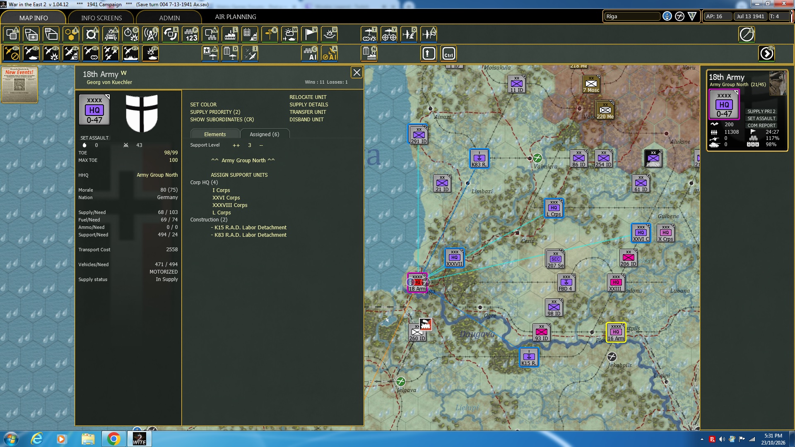Click the anchor port icon beside Riga
Viewport: 795px width, 447px height.
[x=667, y=16]
